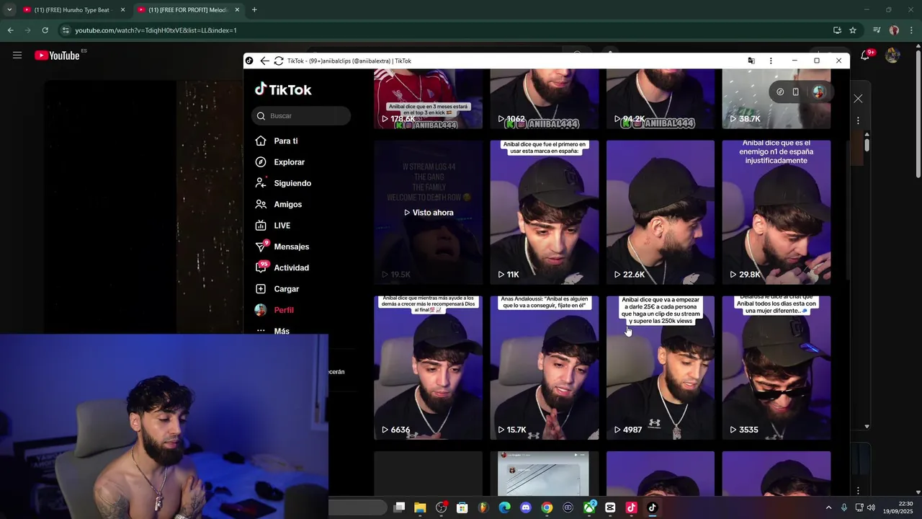Open the TikTok logo home link
Image resolution: width=922 pixels, height=519 pixels.
click(x=283, y=89)
